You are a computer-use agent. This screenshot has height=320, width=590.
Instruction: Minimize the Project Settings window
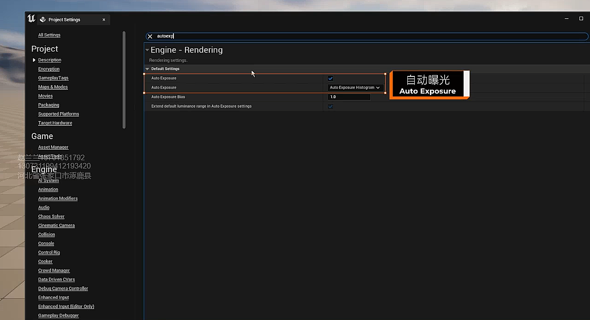567,19
